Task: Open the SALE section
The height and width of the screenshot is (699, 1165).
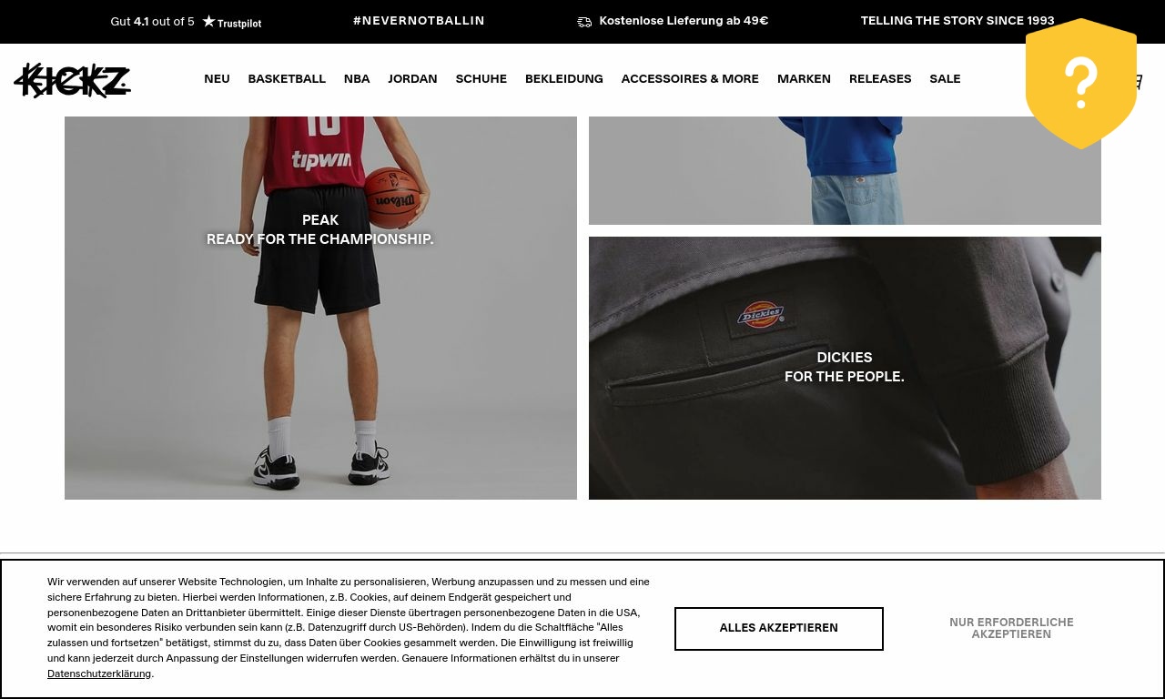Action: click(945, 79)
